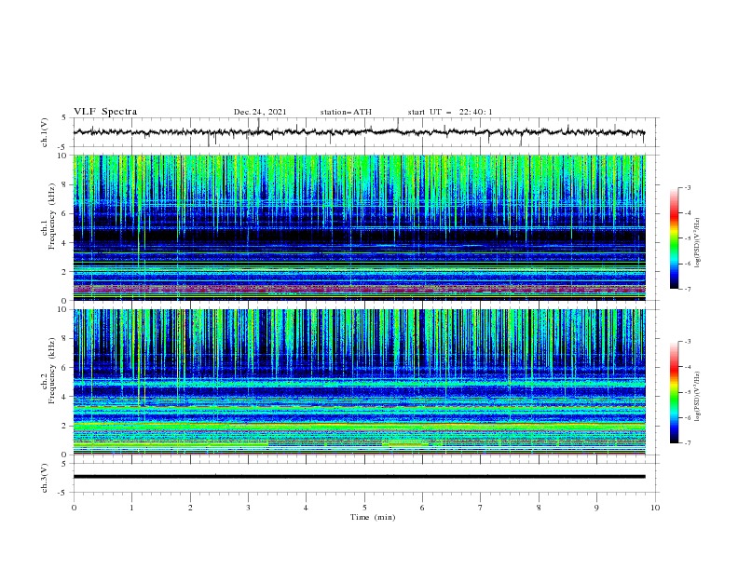
Task: Click the log(PSD) label beside ch.1 colorbar
Action: (697, 243)
